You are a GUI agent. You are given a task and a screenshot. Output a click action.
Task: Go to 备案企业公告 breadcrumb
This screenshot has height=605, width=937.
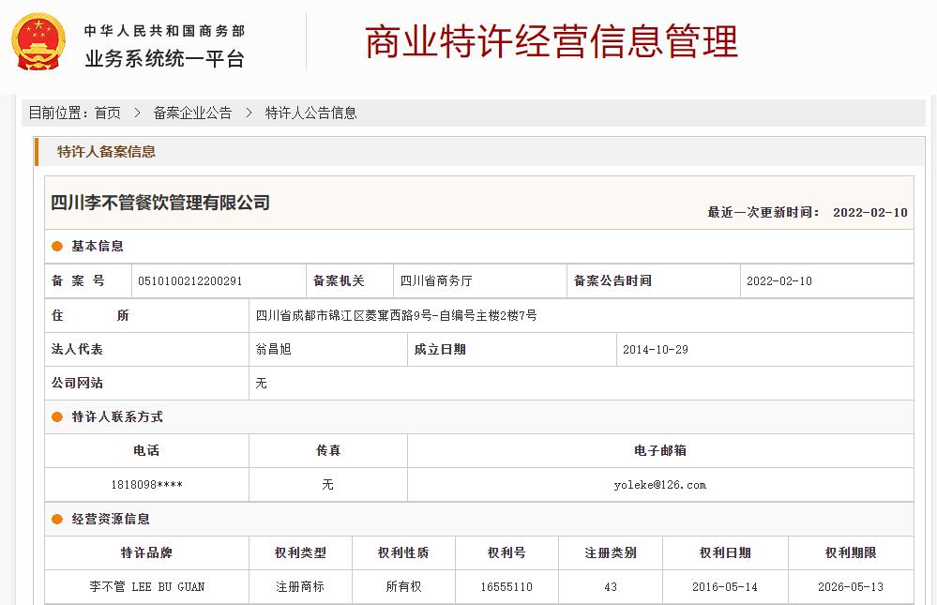pos(192,113)
